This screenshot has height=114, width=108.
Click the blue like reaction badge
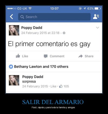tap(11, 67)
